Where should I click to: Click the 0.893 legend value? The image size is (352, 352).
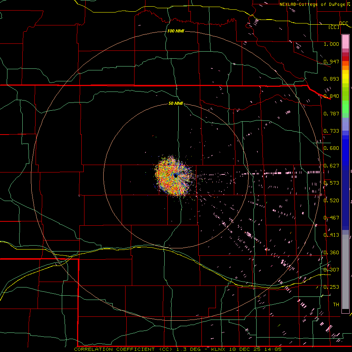coord(331,79)
